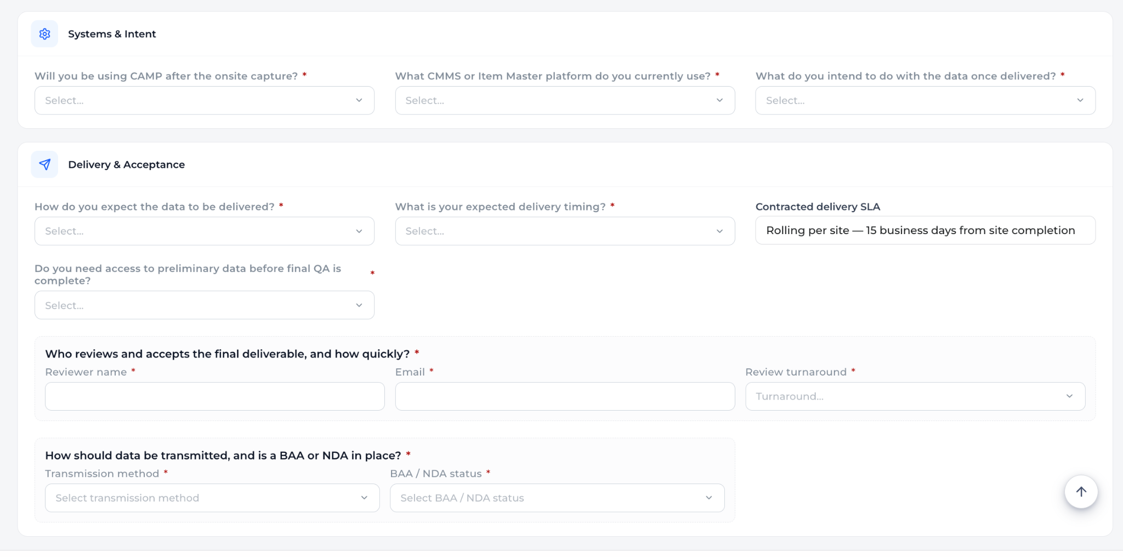
Task: Open the expected delivery timing dropdown
Action: [565, 231]
